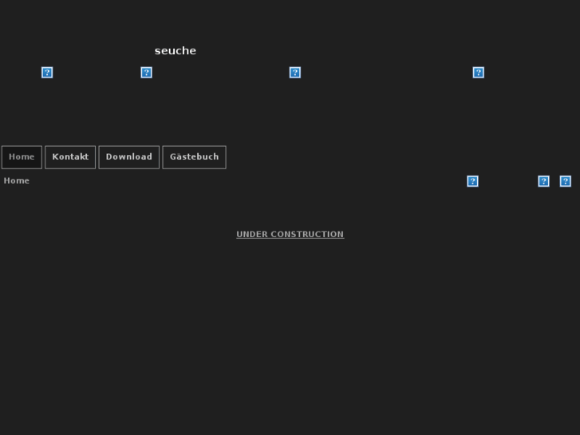The image size is (580, 435).
Task: Click the third broken image from left in header row
Action: [x=295, y=72]
